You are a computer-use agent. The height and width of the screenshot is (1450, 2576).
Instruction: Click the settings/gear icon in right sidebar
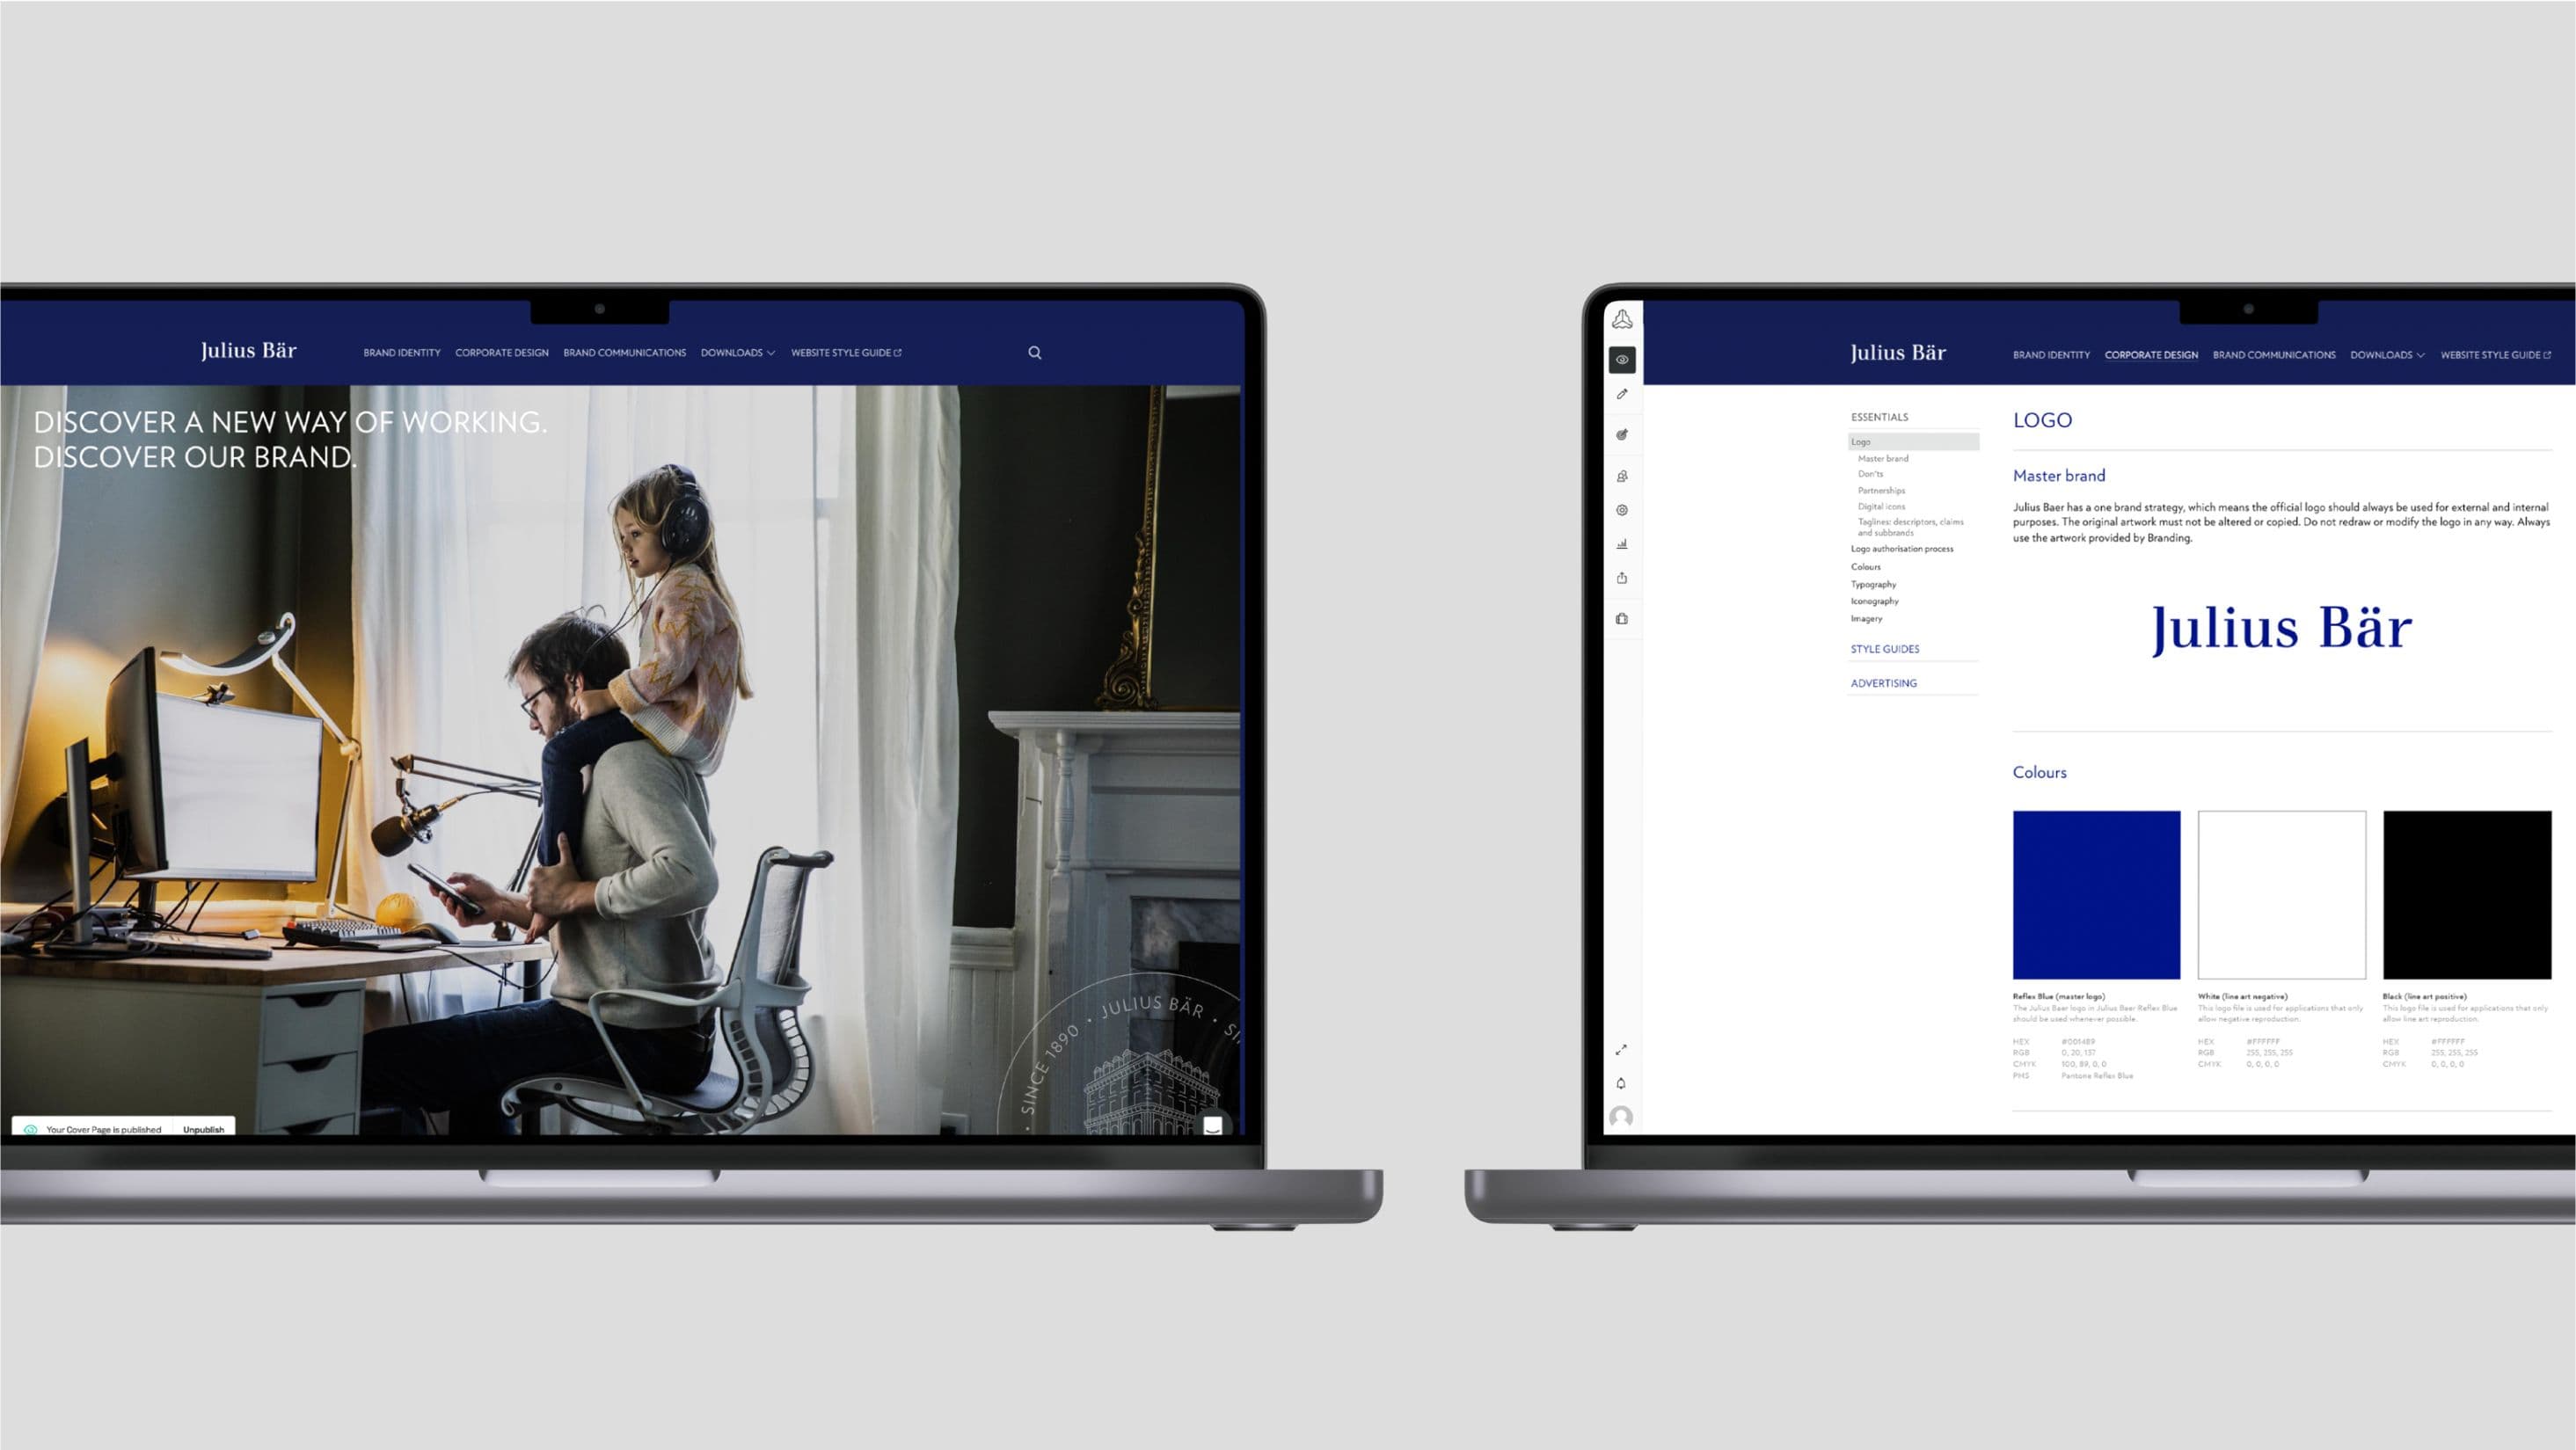pyautogui.click(x=1621, y=509)
